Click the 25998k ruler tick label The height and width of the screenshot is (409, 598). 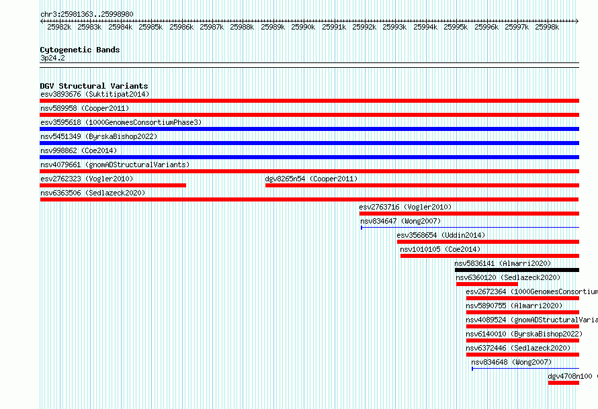click(547, 27)
